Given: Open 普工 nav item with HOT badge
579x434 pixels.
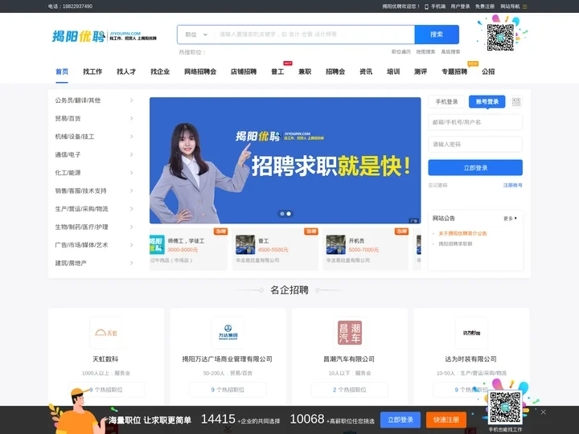Looking at the screenshot, I should (277, 72).
